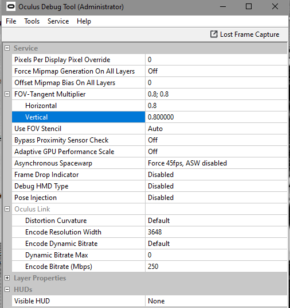Open the Tools menu
Image resolution: width=290 pixels, height=308 pixels.
click(32, 21)
